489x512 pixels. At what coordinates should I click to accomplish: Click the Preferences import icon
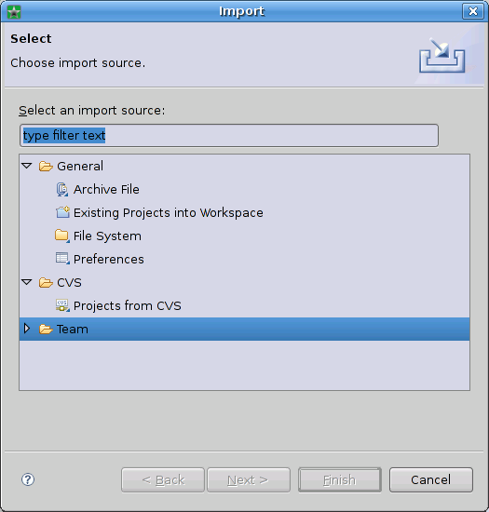click(62, 259)
